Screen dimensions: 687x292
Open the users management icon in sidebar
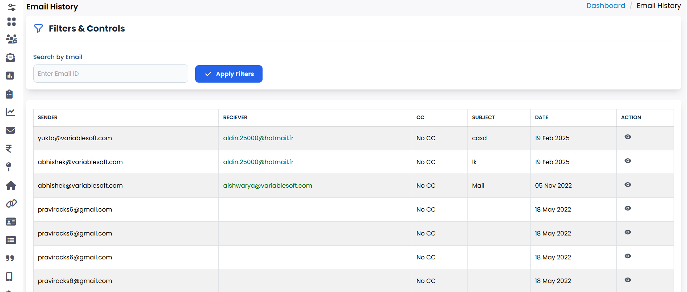(x=12, y=39)
